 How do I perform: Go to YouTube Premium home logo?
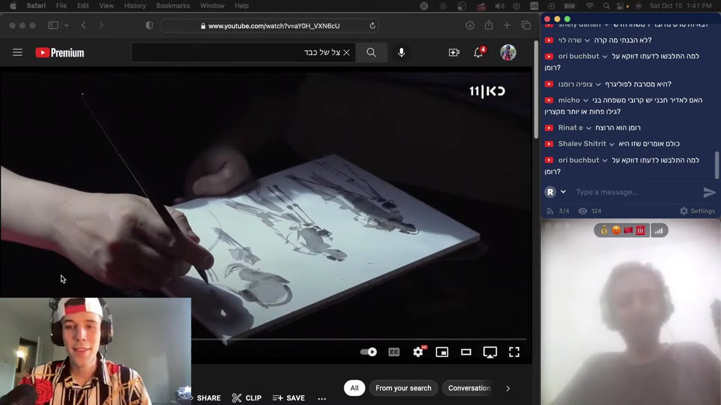60,53
